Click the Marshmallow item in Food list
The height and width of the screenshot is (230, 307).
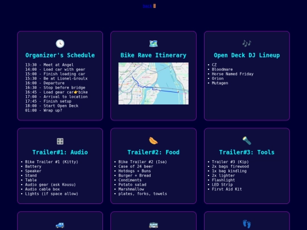coord(131,189)
